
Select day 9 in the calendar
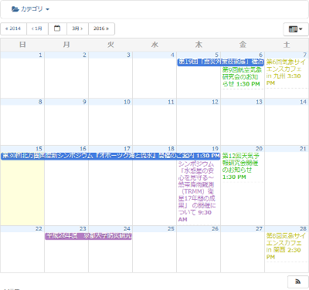point(84,102)
